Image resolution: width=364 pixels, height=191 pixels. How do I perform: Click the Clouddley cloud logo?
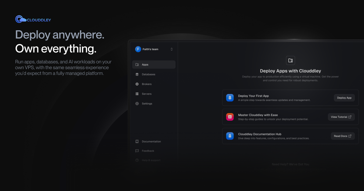(19, 19)
